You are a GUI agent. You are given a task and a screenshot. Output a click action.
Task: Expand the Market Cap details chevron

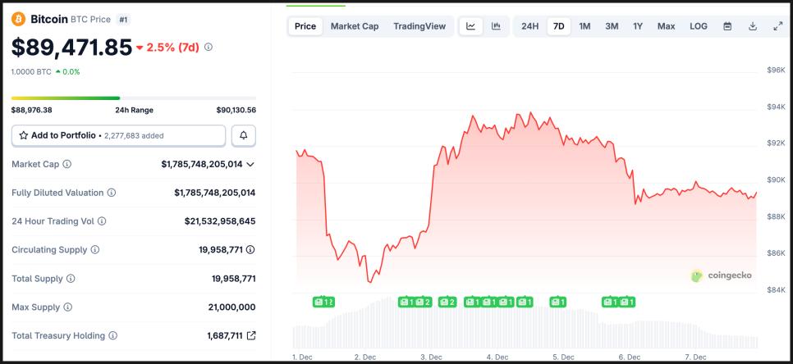250,164
